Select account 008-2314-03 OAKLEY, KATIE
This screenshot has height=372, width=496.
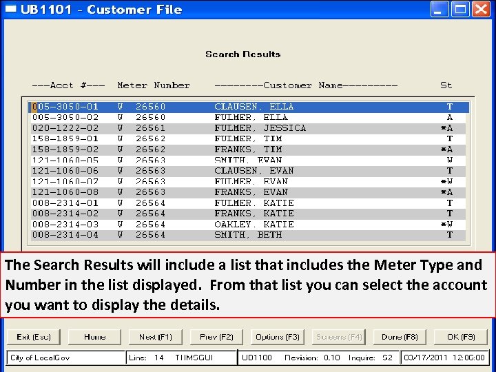[248, 225]
